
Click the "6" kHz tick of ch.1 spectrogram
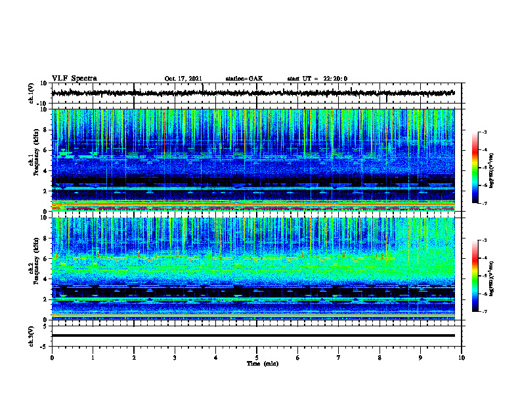46,150
